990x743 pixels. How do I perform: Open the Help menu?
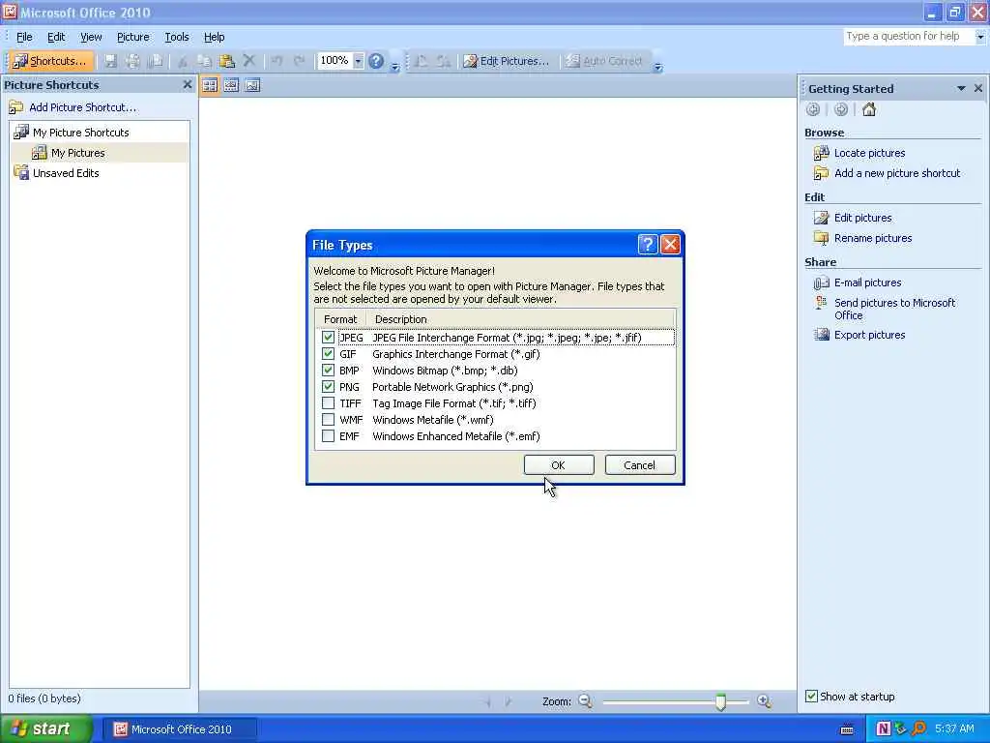coord(214,37)
